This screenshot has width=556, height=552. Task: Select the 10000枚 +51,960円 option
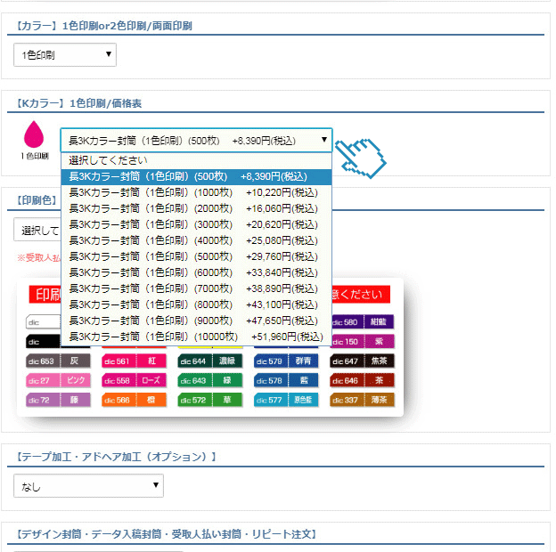click(x=196, y=337)
